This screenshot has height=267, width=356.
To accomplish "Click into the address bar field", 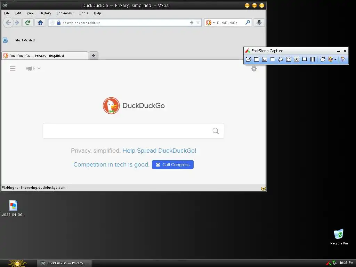I will 125,23.
